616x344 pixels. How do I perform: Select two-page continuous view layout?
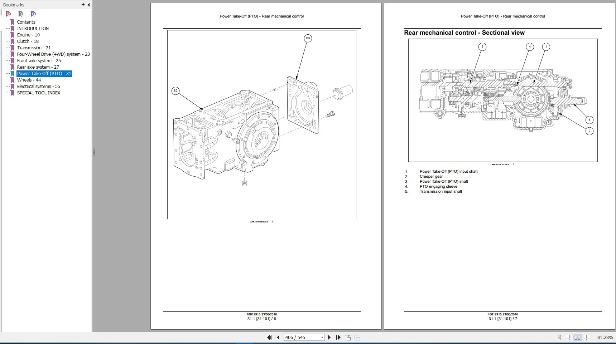(587, 337)
